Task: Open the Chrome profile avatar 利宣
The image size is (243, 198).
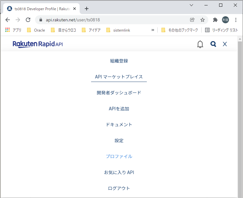Action: pyautogui.click(x=225, y=20)
